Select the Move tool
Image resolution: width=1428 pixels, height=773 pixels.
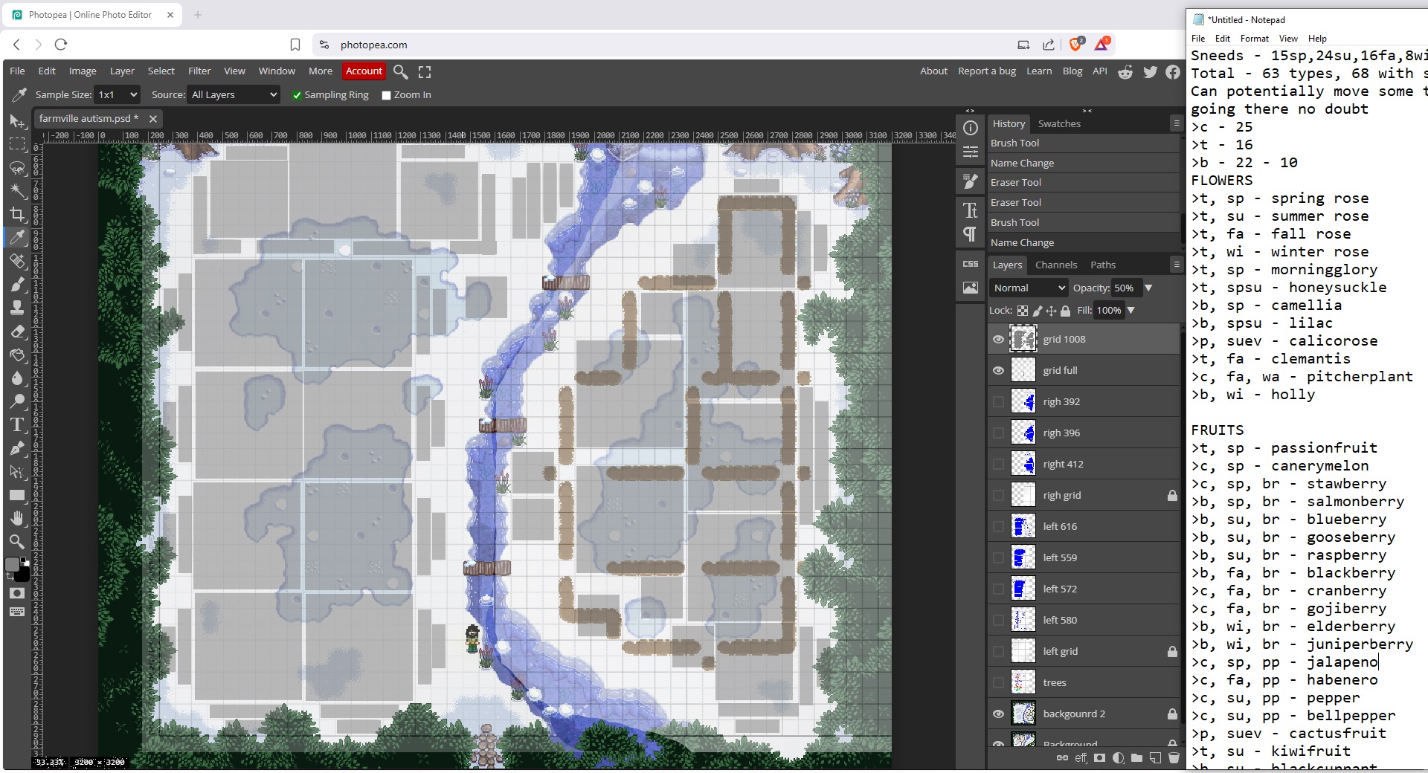point(16,120)
